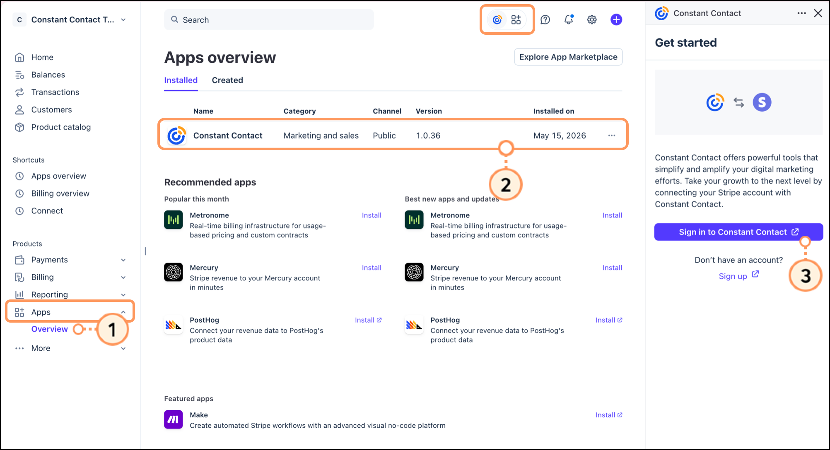
Task: Switch to the Created tab
Action: (x=227, y=80)
